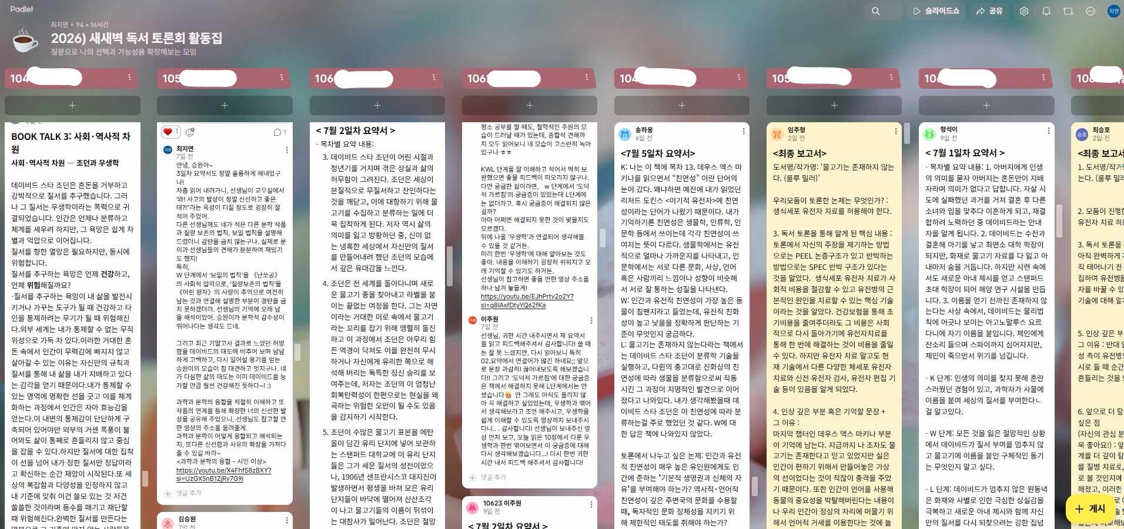Open three-dot menu on 임주형's post
The height and width of the screenshot is (529, 1124).
(x=896, y=131)
